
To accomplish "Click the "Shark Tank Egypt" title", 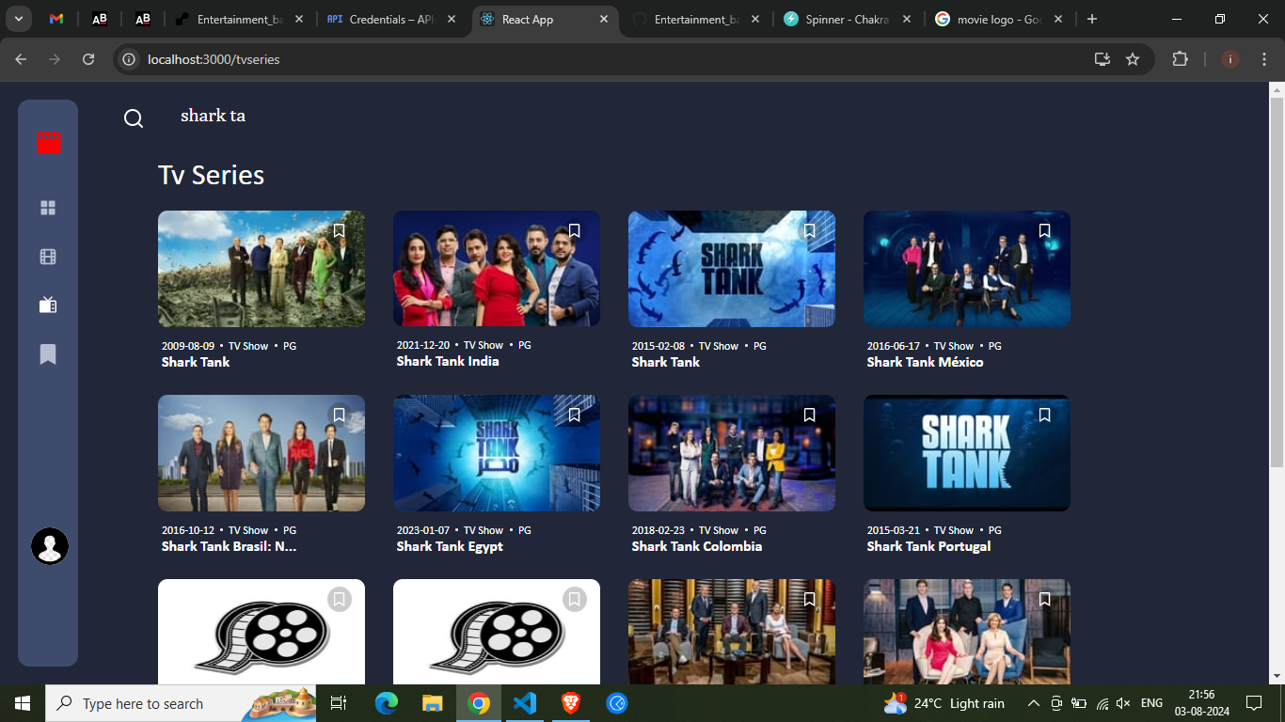I will click(x=450, y=546).
